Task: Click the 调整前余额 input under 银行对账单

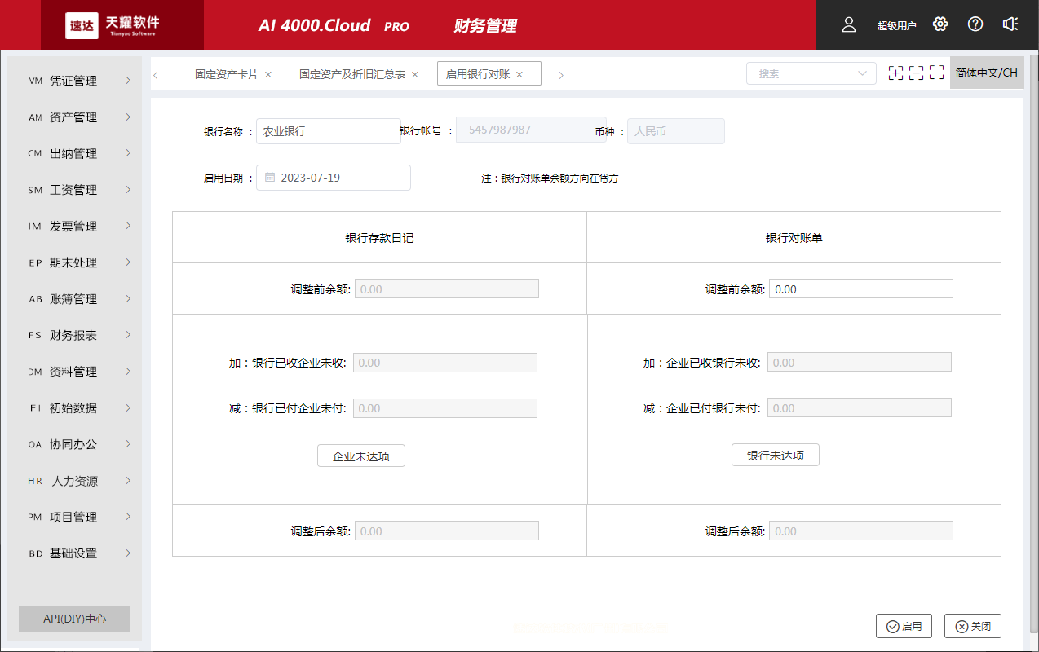Action: pos(860,288)
